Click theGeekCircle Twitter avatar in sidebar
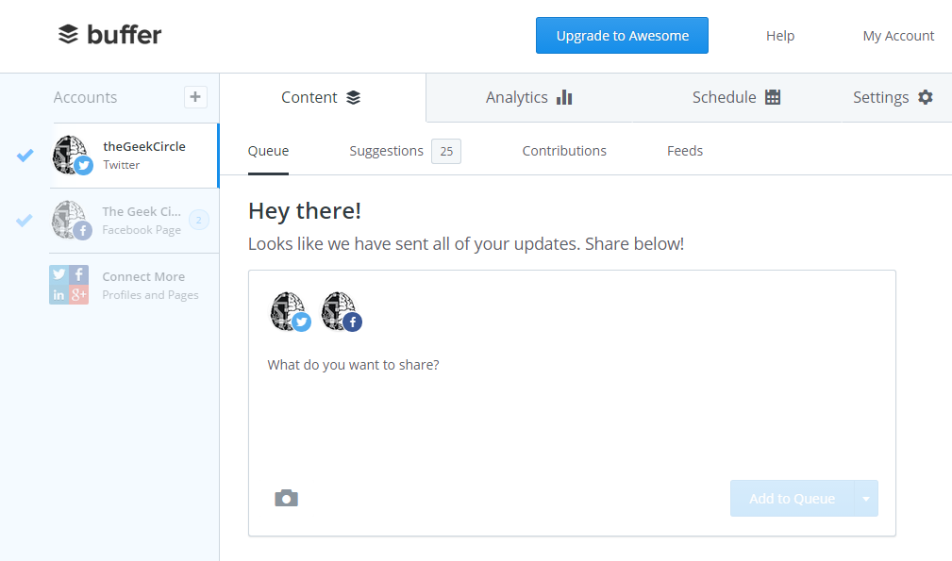The height and width of the screenshot is (561, 952). 73,156
